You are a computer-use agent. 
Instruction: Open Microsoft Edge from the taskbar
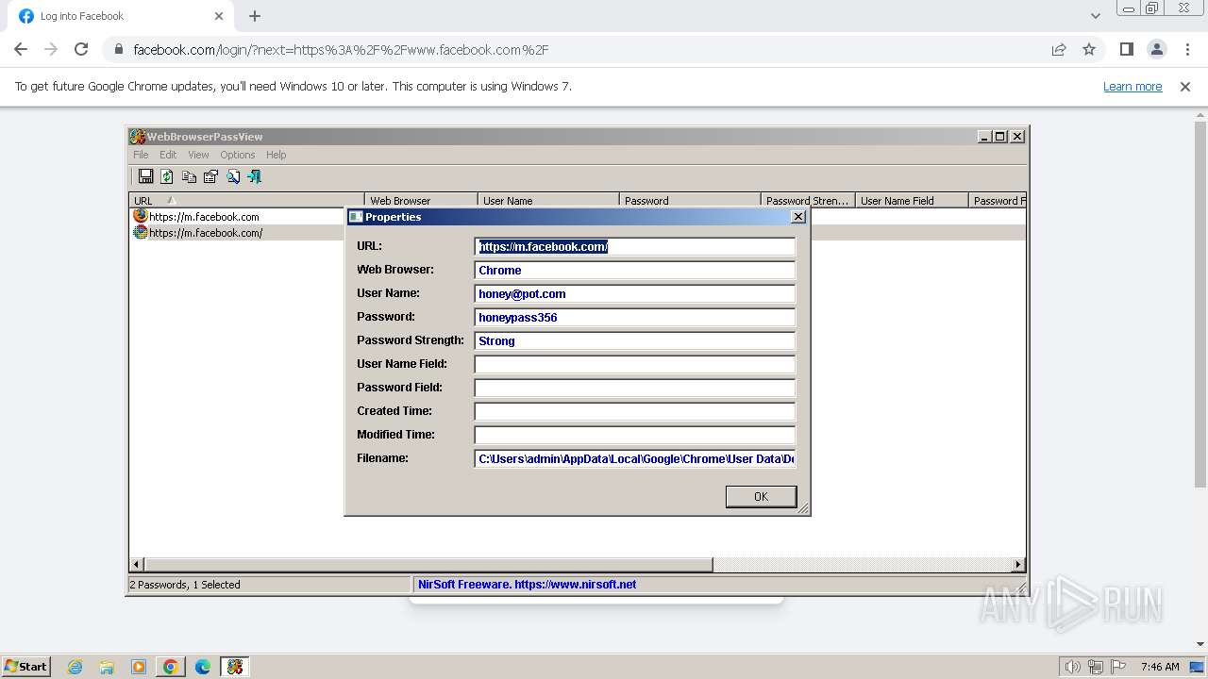203,667
